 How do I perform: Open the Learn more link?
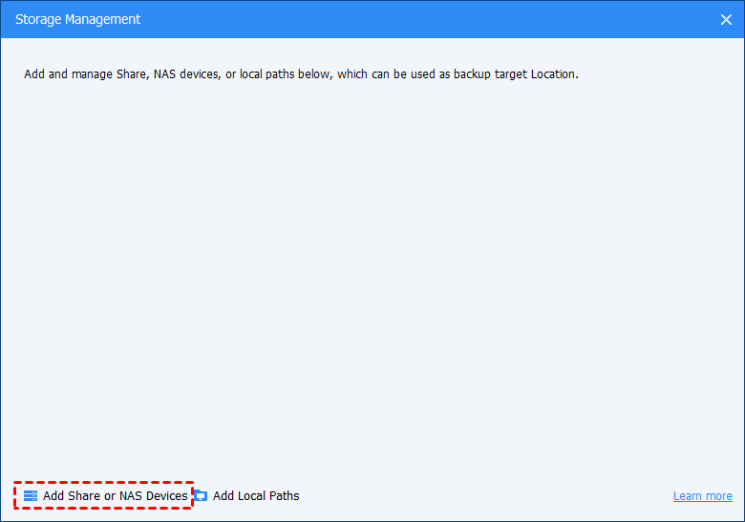(702, 496)
